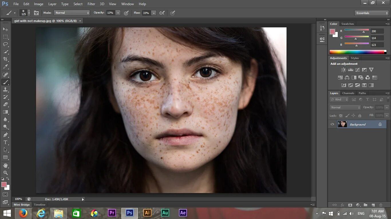Select the Eraser tool
The width and height of the screenshot is (391, 219).
[5, 104]
